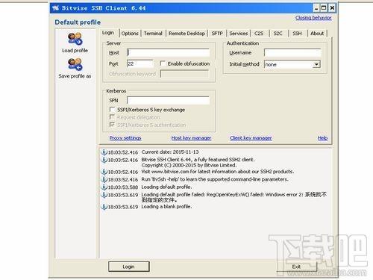The image size is (373, 280).
Task: Click the Login button
Action: point(128,267)
